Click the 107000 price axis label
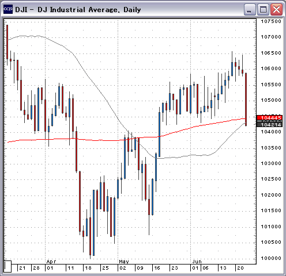Image resolution: width=286 pixels, height=276 pixels. [271, 37]
